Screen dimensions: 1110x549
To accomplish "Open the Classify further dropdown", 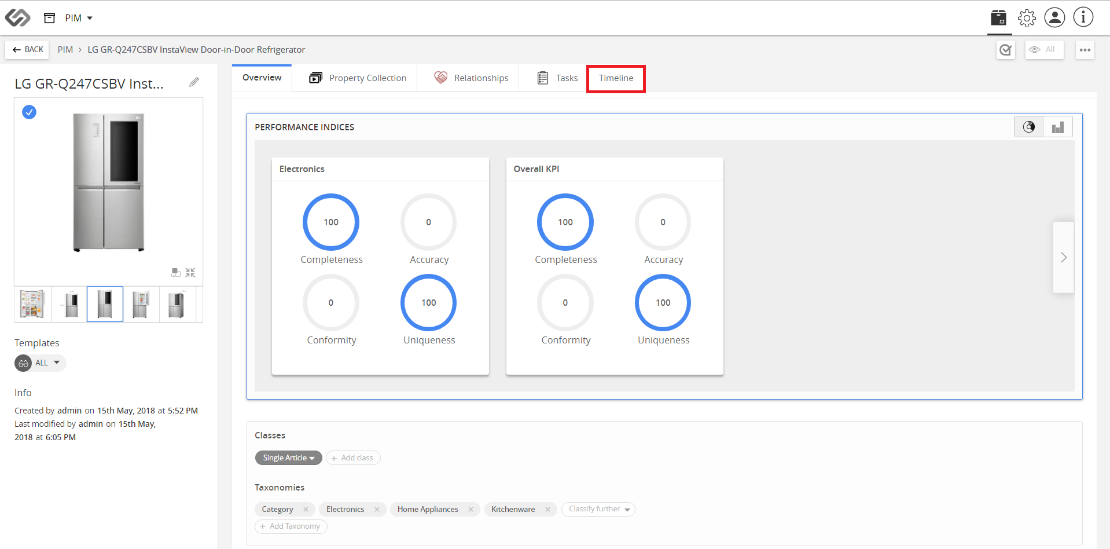I will pyautogui.click(x=598, y=509).
